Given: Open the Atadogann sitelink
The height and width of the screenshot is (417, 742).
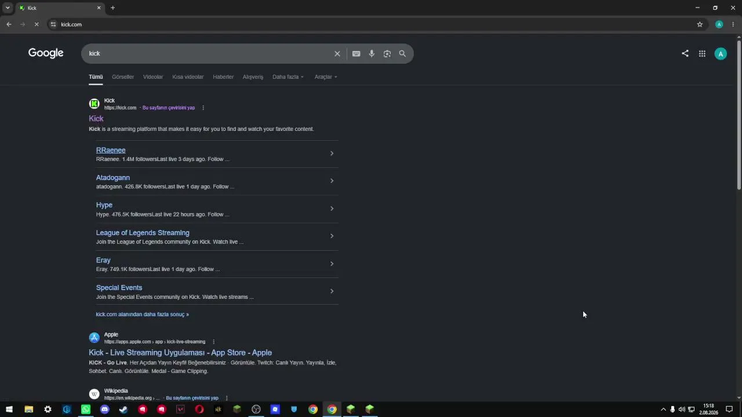Looking at the screenshot, I should tap(113, 178).
